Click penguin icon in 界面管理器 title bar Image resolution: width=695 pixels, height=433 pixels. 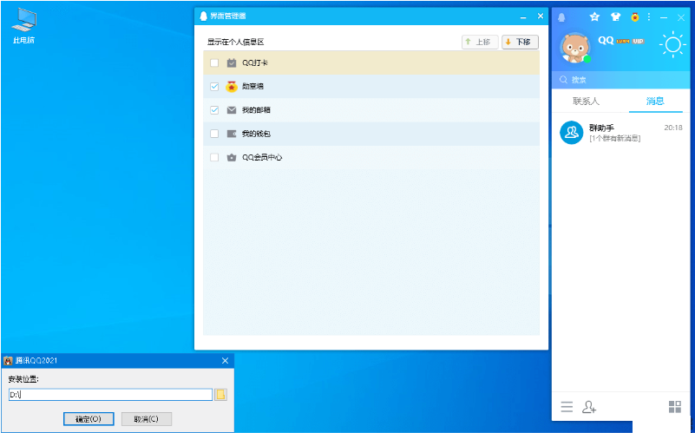(203, 16)
